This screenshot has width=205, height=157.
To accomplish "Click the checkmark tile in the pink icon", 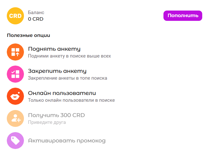I will [13, 72].
